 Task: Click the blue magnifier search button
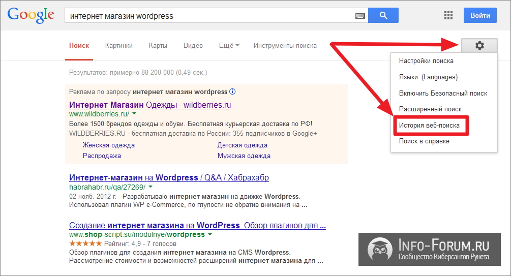point(383,15)
